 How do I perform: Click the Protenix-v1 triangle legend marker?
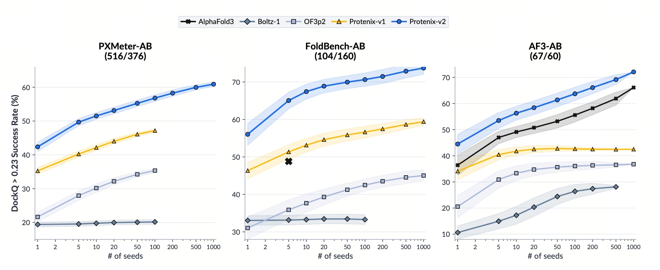coord(339,22)
